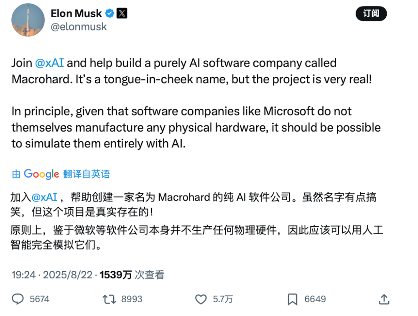Open the 翻译自英语 translation link
Screen dimensions: 418x316
[86, 174]
